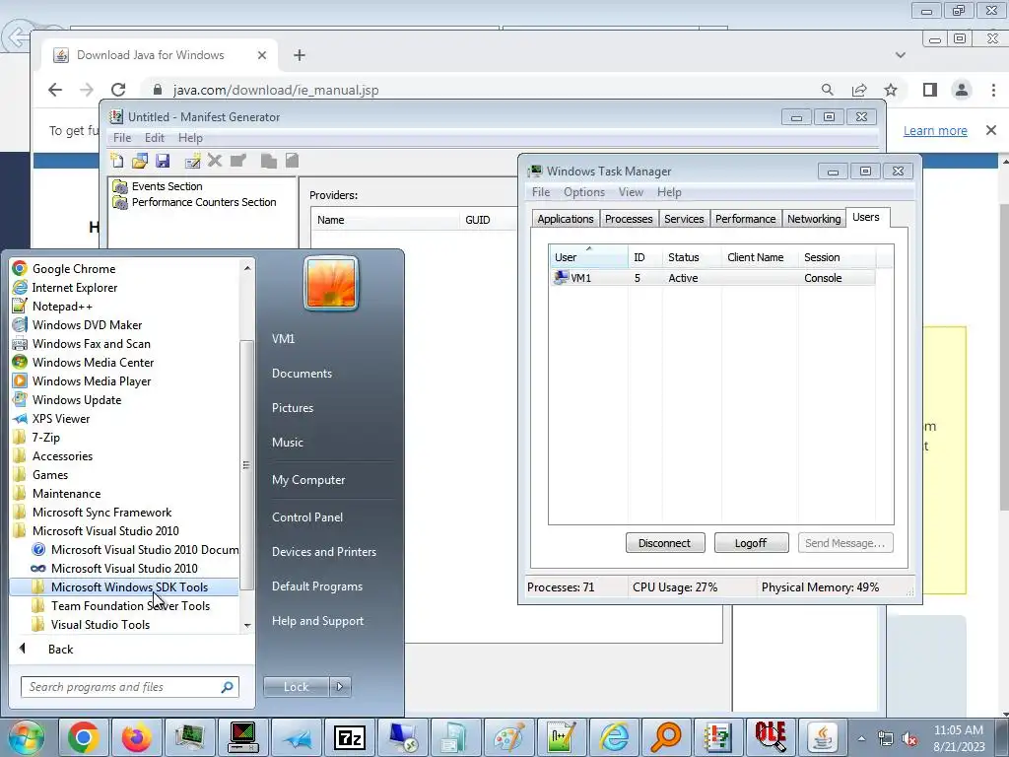Switch to Processes tab in Task Manager
This screenshot has height=757, width=1009.
point(629,219)
